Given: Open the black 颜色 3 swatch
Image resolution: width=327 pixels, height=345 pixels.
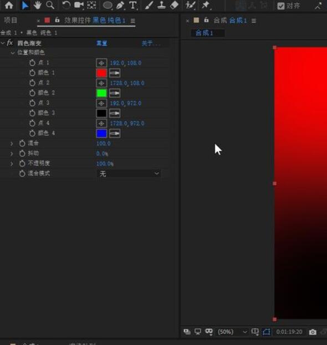Looking at the screenshot, I should coord(101,114).
